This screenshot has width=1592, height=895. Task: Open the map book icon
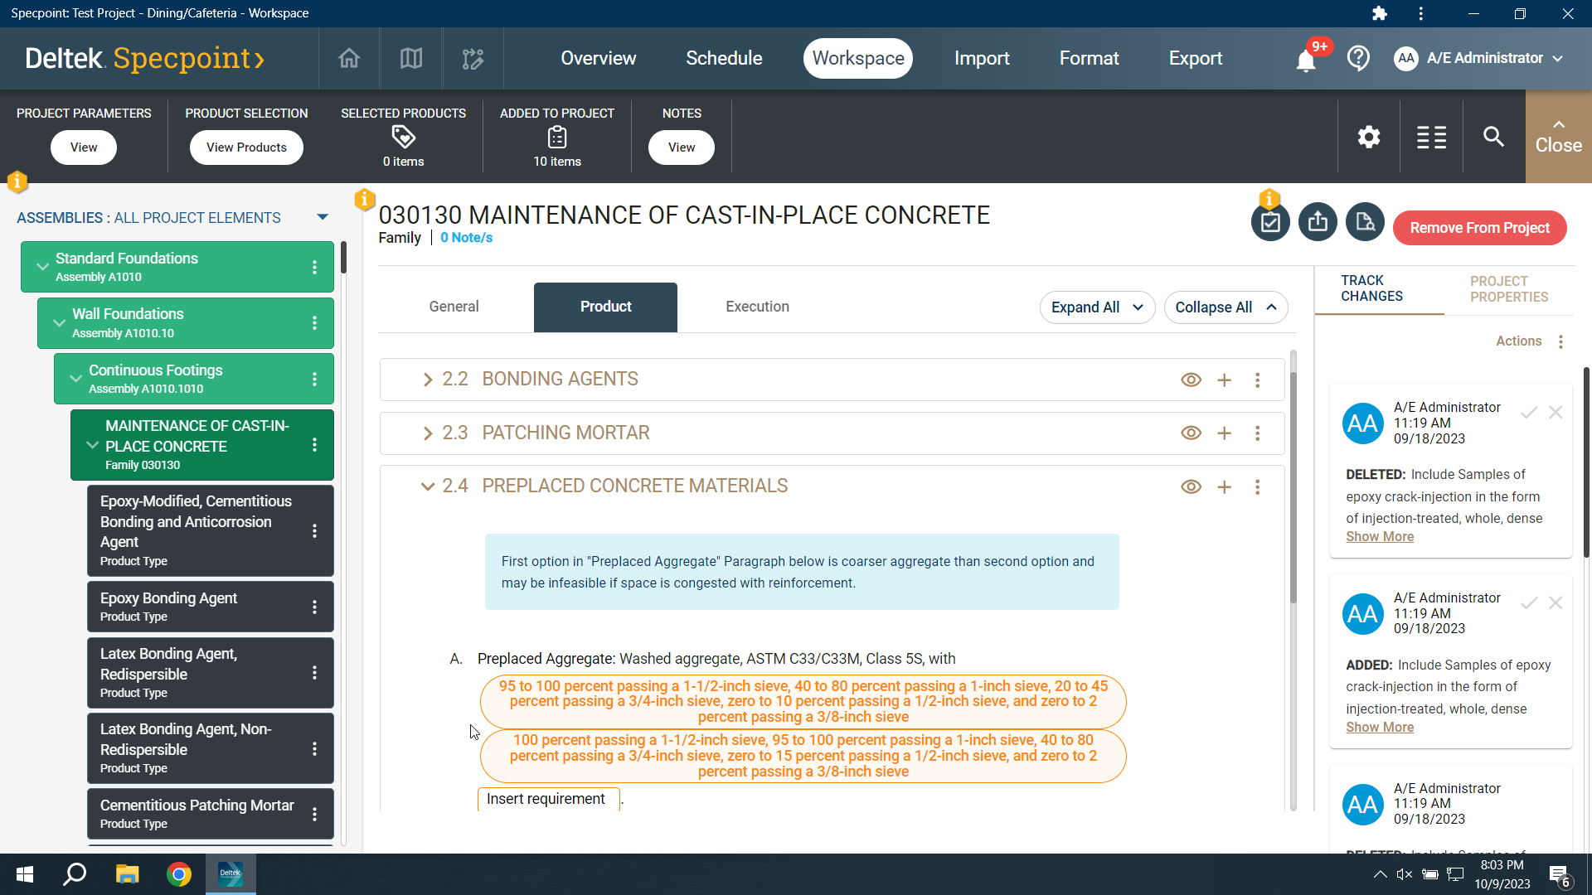click(x=411, y=59)
